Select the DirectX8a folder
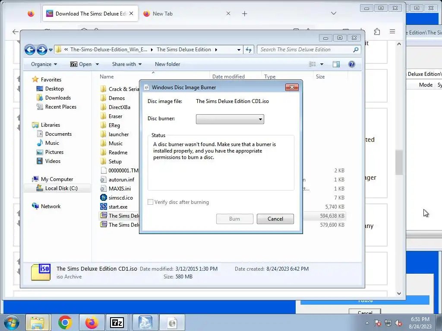 coord(119,107)
